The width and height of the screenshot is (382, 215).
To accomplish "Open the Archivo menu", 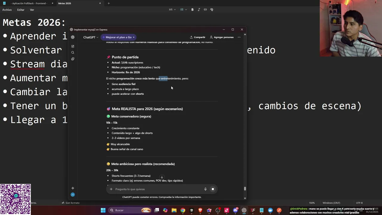I will click(7, 10).
